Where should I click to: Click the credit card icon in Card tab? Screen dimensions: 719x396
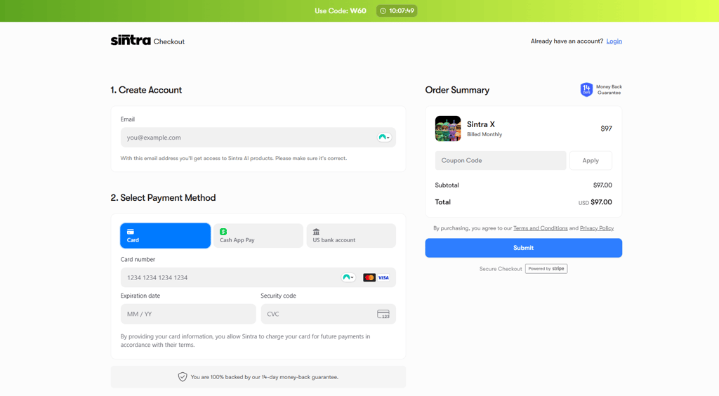[131, 232]
